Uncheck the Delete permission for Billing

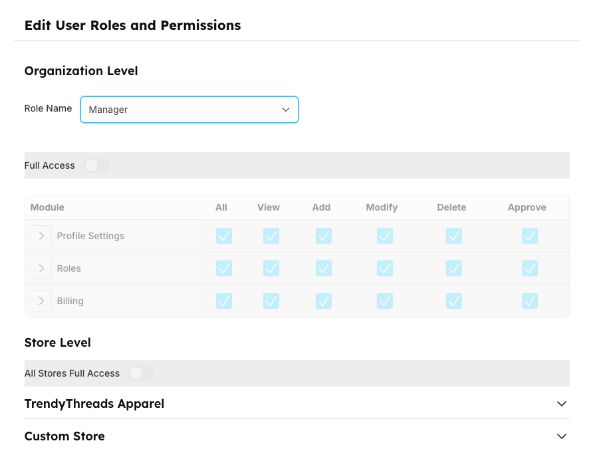[453, 300]
